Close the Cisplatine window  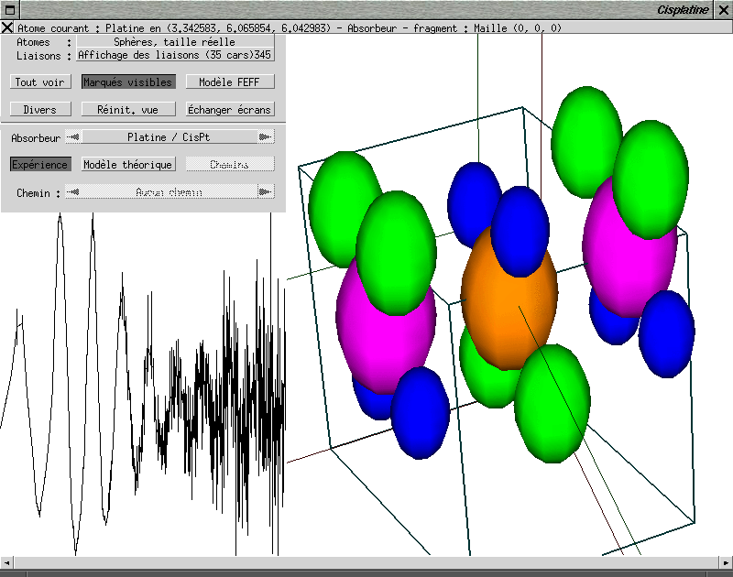(724, 10)
